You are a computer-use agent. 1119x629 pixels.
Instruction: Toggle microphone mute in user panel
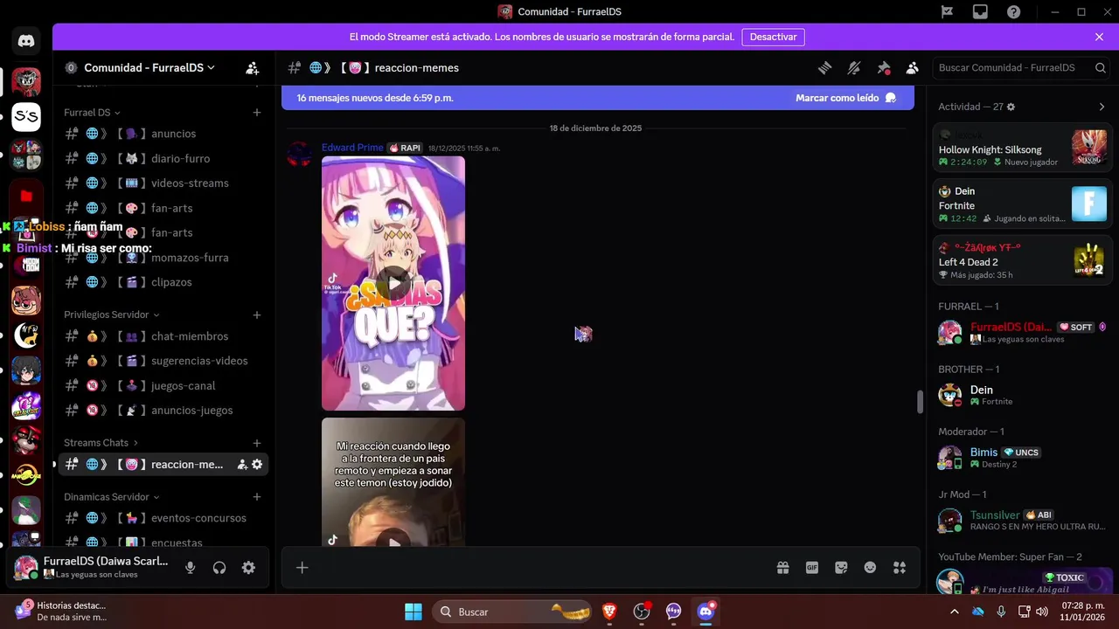pos(190,568)
